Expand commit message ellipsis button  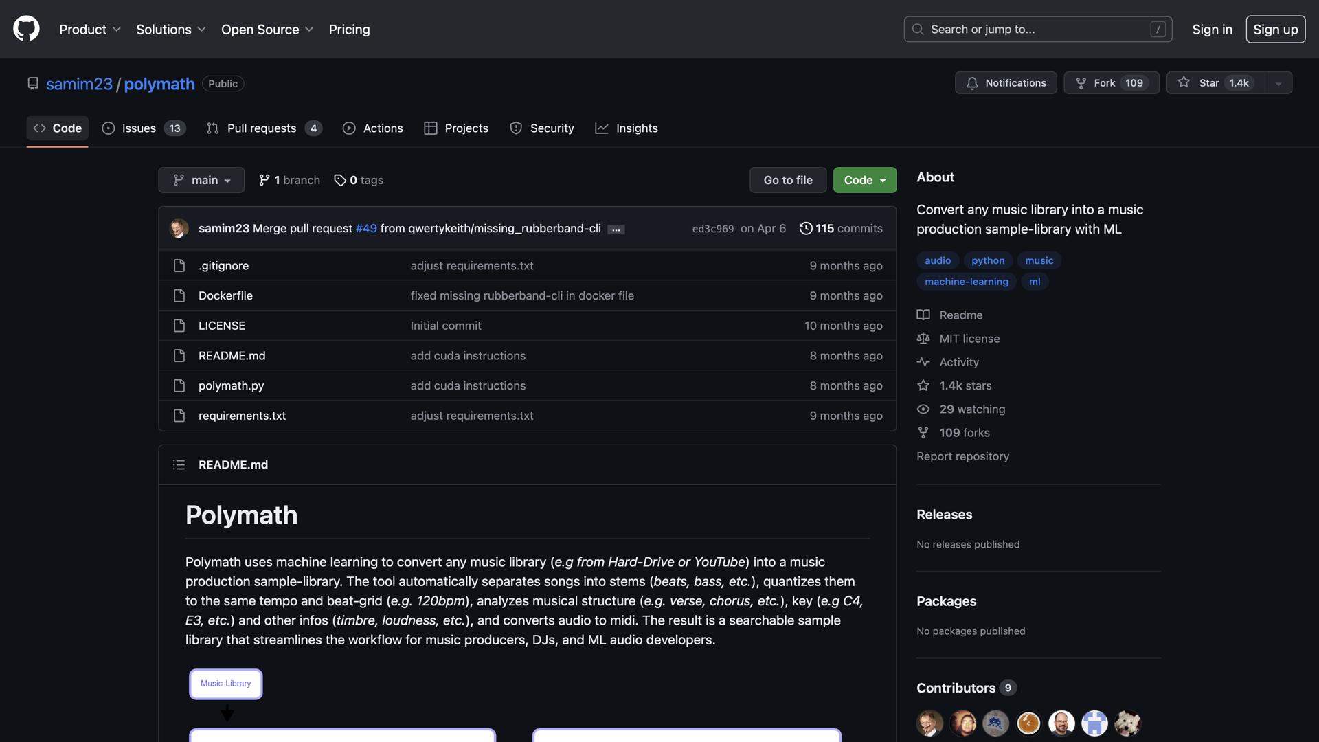(x=616, y=229)
